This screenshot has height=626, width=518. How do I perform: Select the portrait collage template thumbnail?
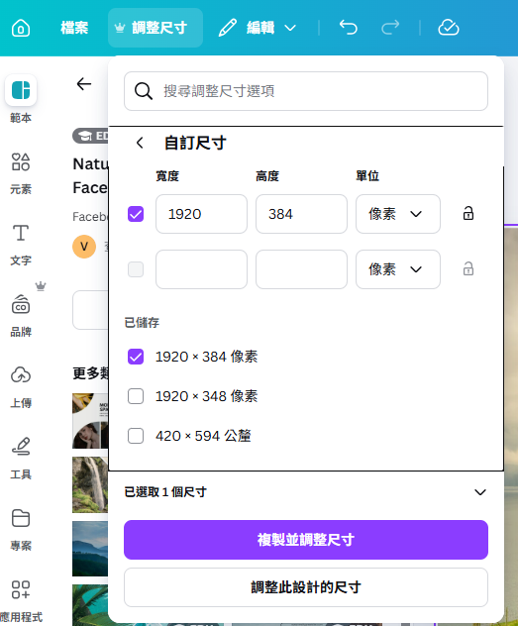pyautogui.click(x=90, y=421)
